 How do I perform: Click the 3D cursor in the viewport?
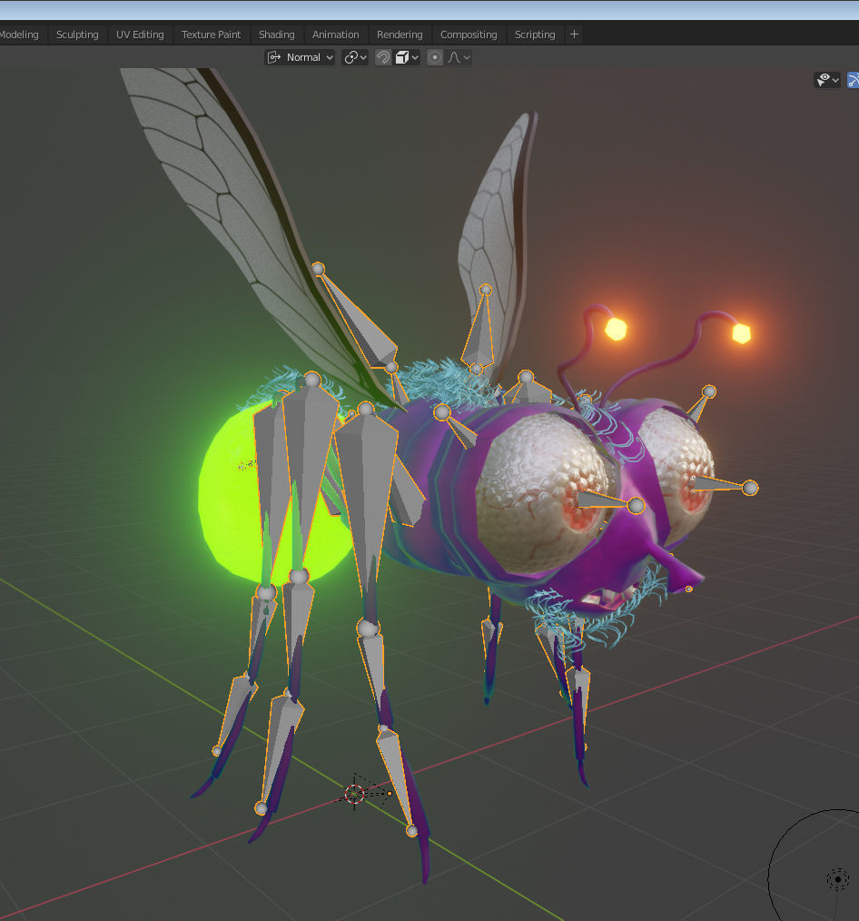(x=356, y=795)
